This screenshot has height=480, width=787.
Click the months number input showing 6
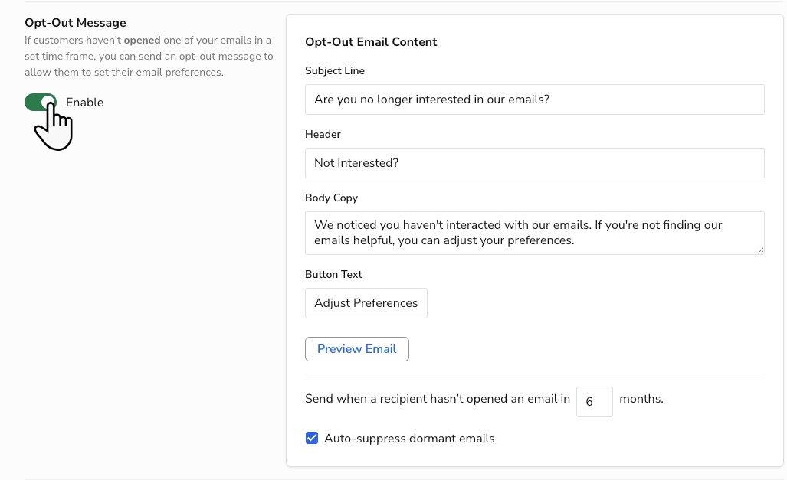(x=594, y=401)
